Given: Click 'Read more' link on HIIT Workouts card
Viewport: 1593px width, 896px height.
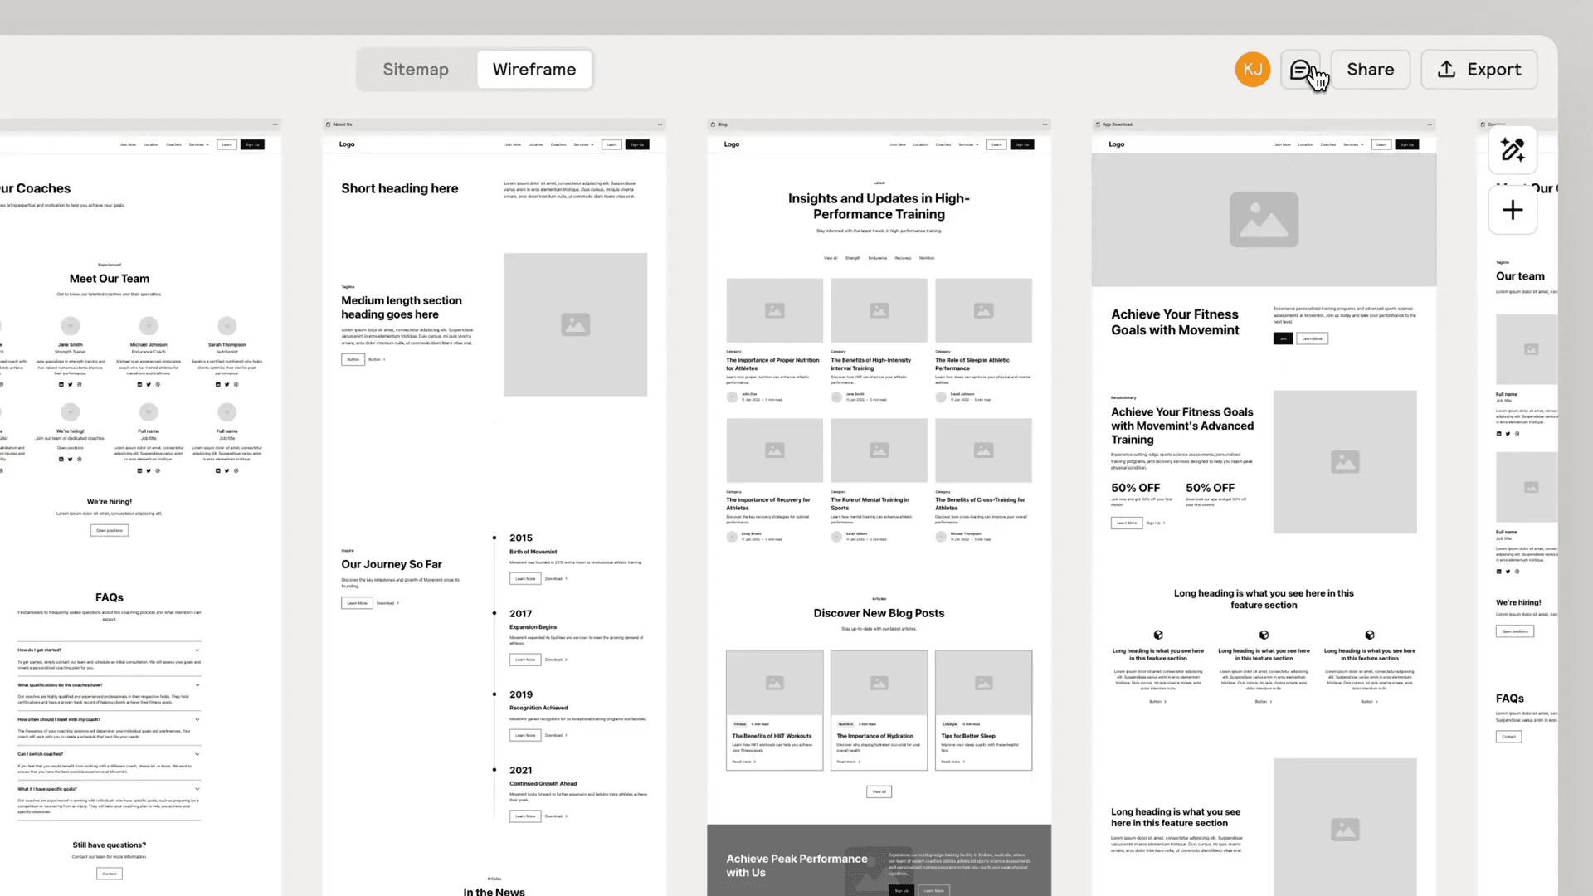Looking at the screenshot, I should coord(743,762).
